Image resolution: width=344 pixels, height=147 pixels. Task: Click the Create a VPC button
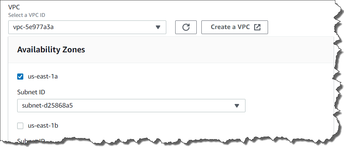(234, 27)
